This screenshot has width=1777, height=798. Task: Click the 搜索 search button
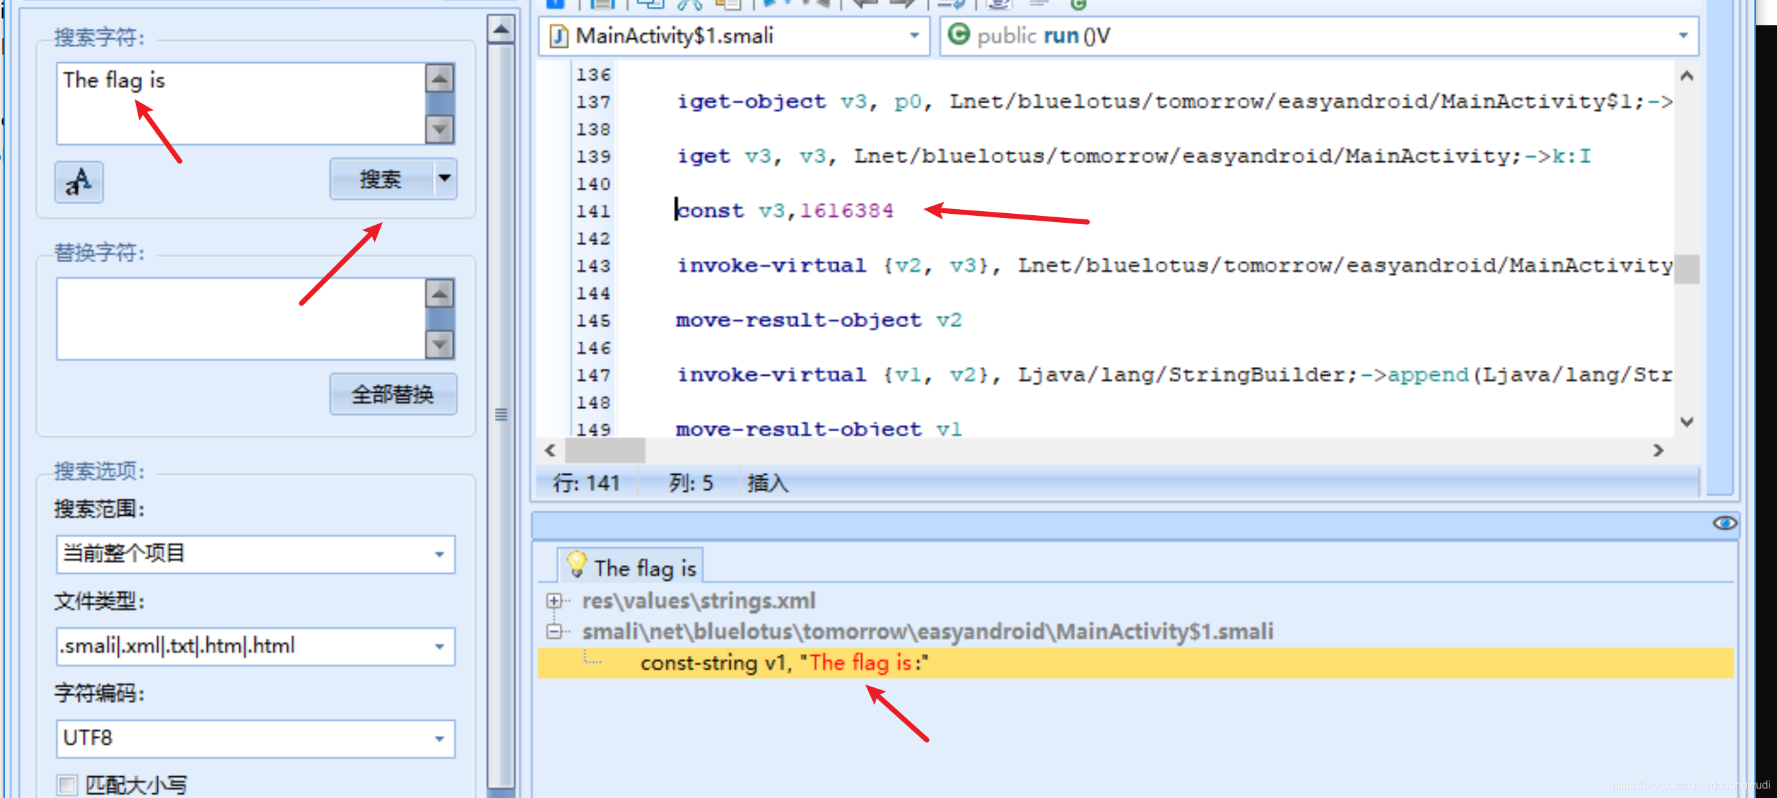[x=381, y=179]
